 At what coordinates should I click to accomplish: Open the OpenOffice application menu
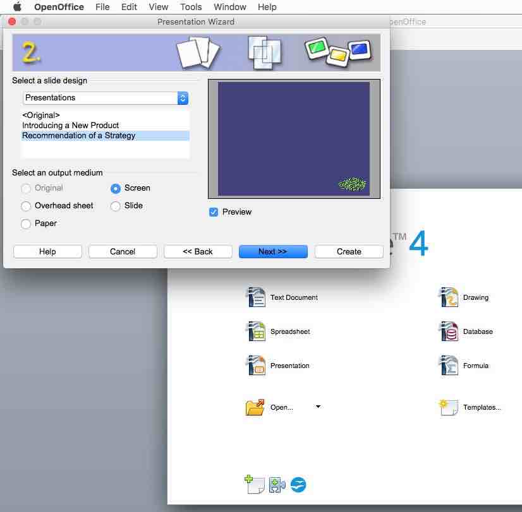[59, 7]
